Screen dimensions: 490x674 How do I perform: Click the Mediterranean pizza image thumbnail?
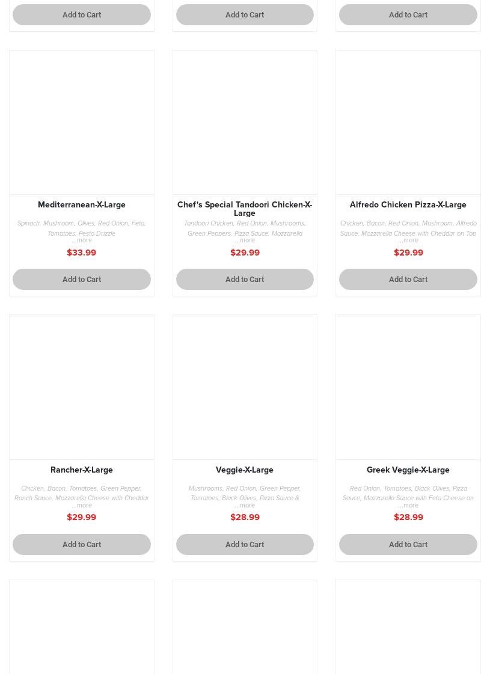(81, 123)
